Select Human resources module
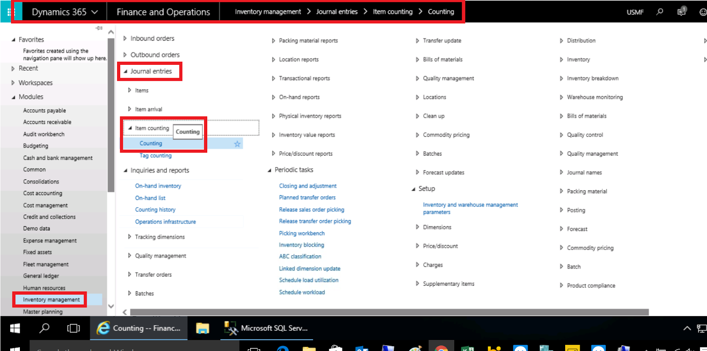Image resolution: width=707 pixels, height=351 pixels. point(44,288)
